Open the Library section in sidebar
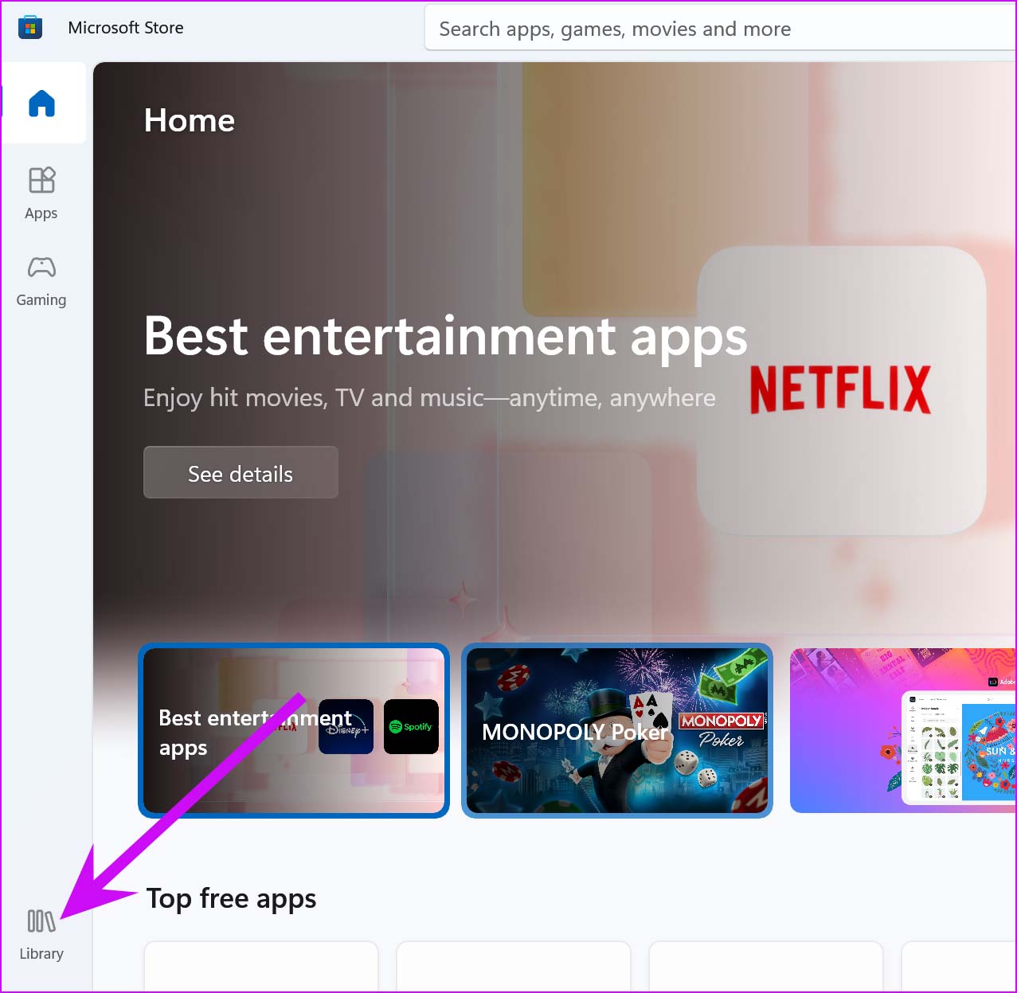The image size is (1017, 993). coord(41,933)
